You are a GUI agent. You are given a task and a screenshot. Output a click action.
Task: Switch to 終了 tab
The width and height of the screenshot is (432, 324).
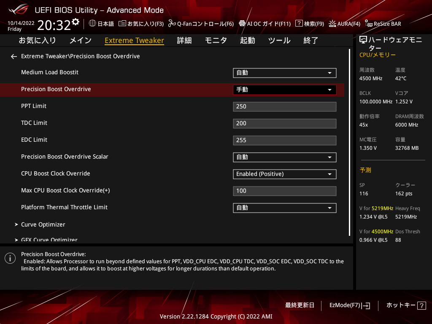pos(311,40)
